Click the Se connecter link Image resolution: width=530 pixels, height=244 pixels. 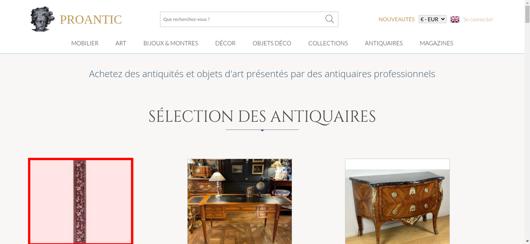[x=478, y=19]
